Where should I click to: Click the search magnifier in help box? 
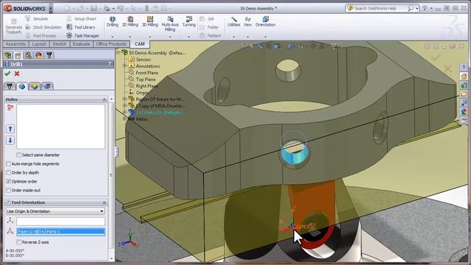411,8
